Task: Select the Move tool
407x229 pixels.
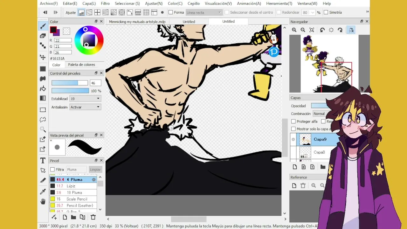Action: tap(43, 57)
